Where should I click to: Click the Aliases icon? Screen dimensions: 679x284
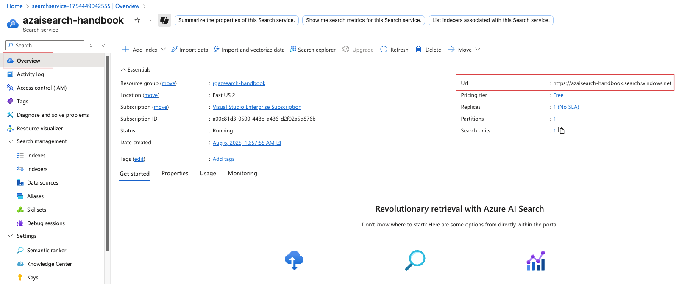(x=20, y=196)
